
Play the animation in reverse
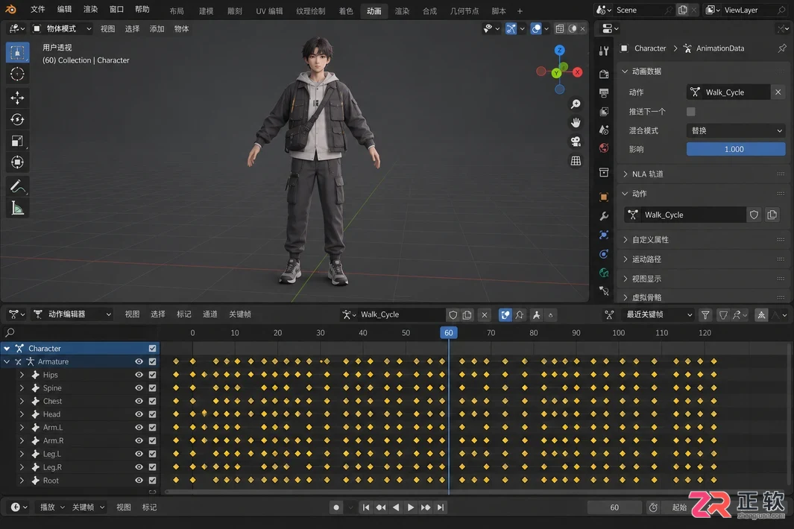pyautogui.click(x=396, y=507)
